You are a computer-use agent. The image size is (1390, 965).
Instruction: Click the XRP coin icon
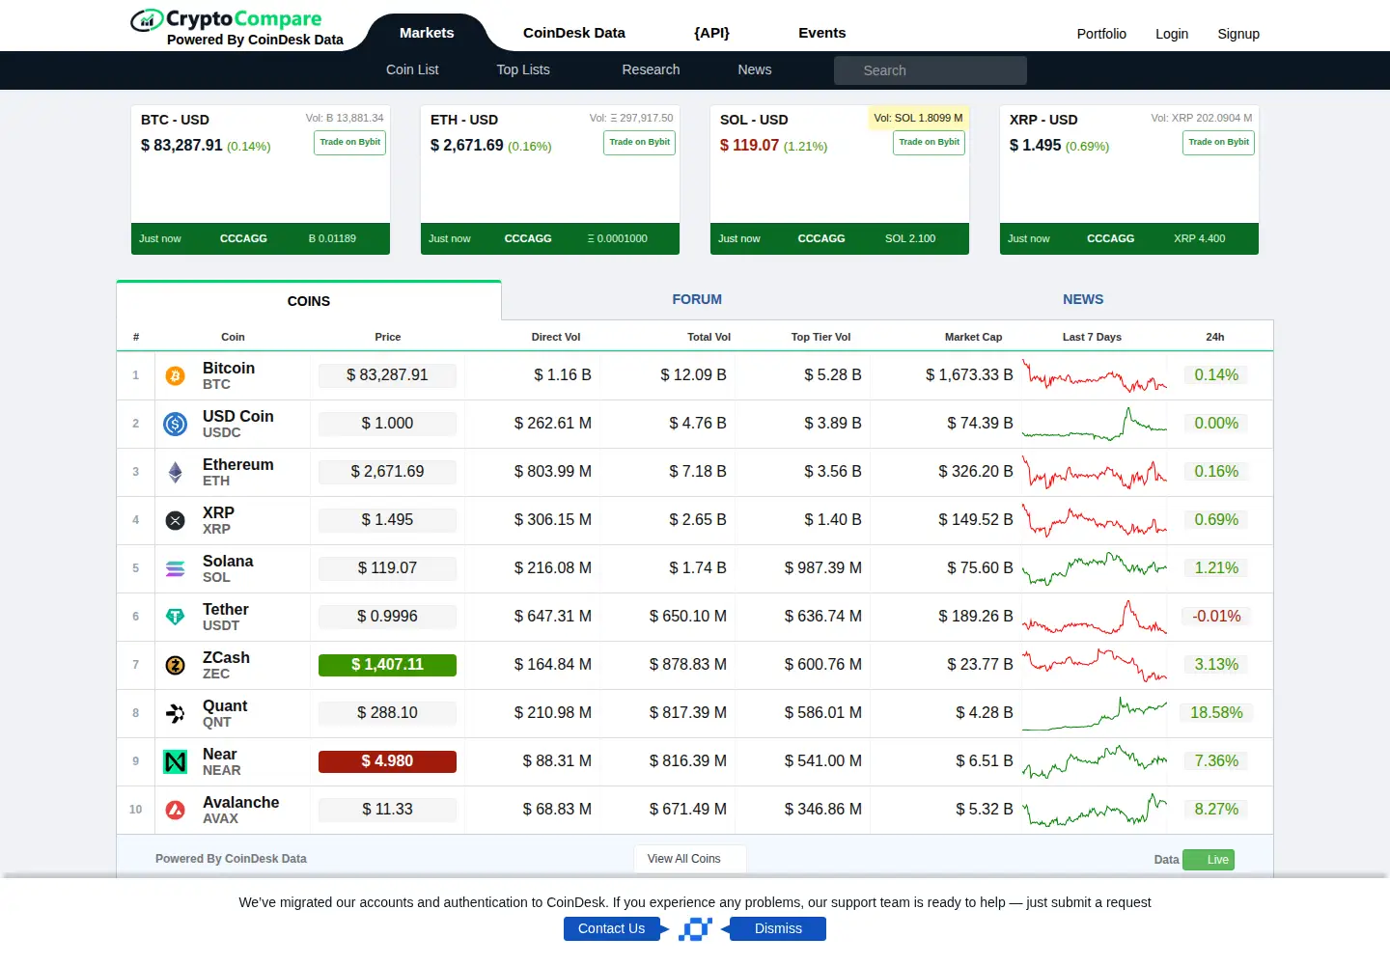coord(175,520)
